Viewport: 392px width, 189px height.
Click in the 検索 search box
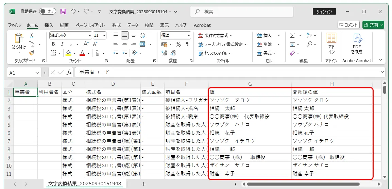[x=241, y=12]
